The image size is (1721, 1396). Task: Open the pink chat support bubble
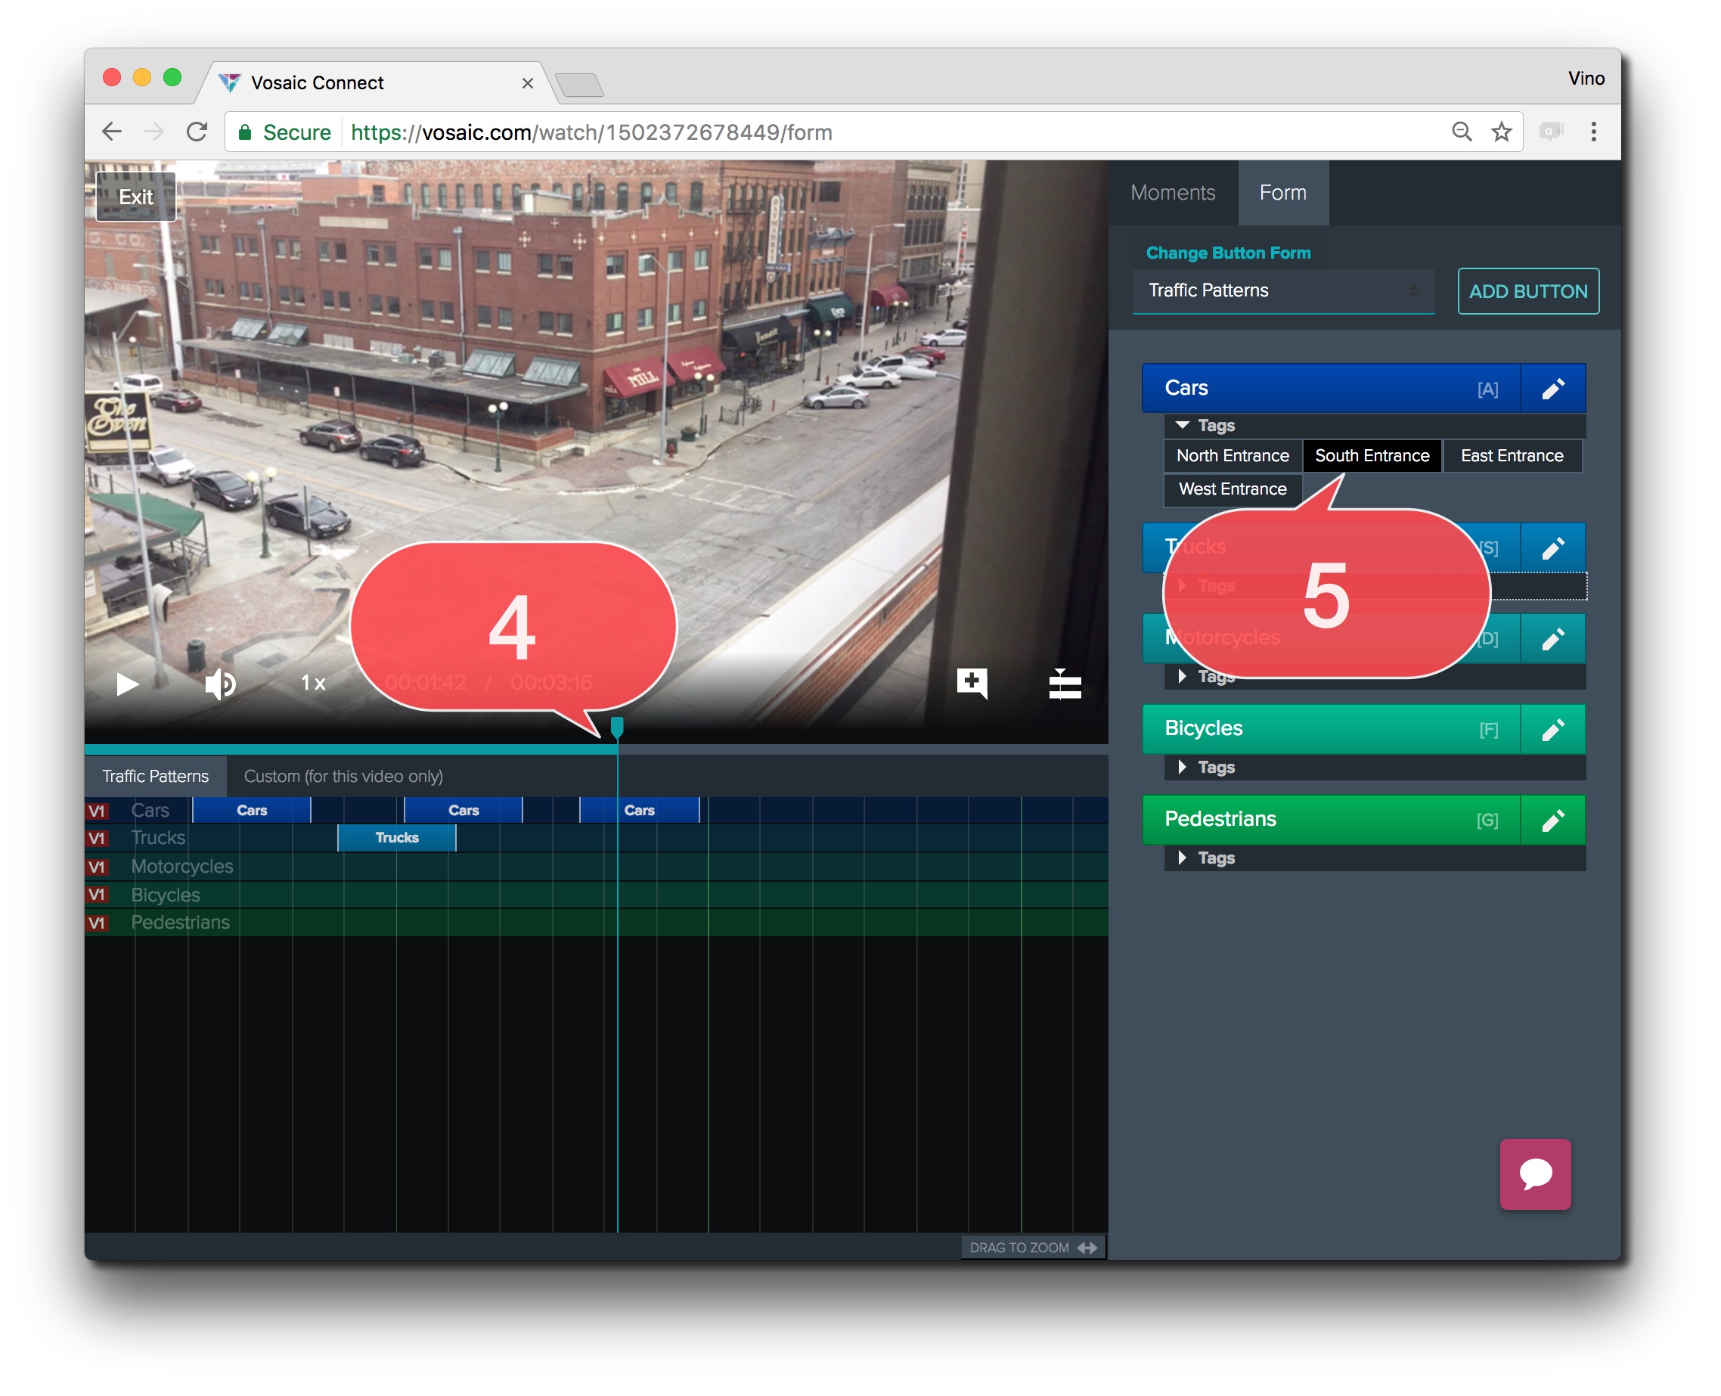click(1535, 1174)
